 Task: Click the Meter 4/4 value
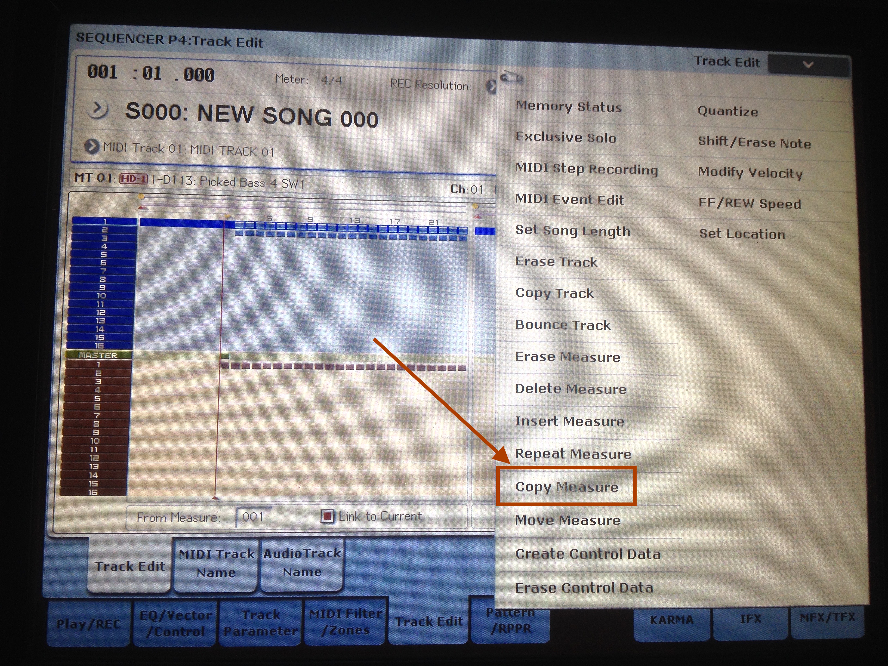331,80
